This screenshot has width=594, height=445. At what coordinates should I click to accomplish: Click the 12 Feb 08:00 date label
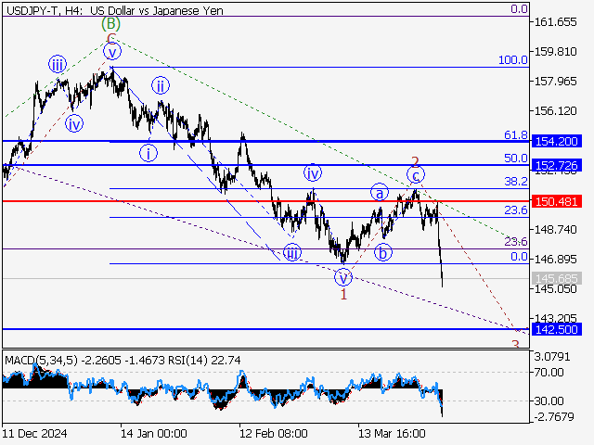point(273,433)
